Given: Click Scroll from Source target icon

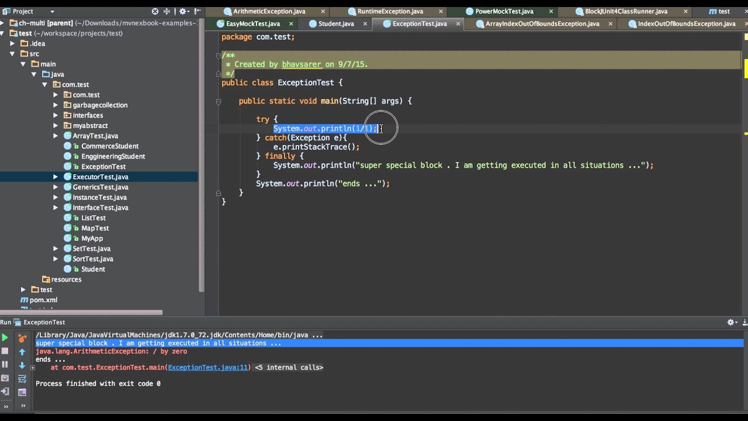Looking at the screenshot, I should point(155,11).
